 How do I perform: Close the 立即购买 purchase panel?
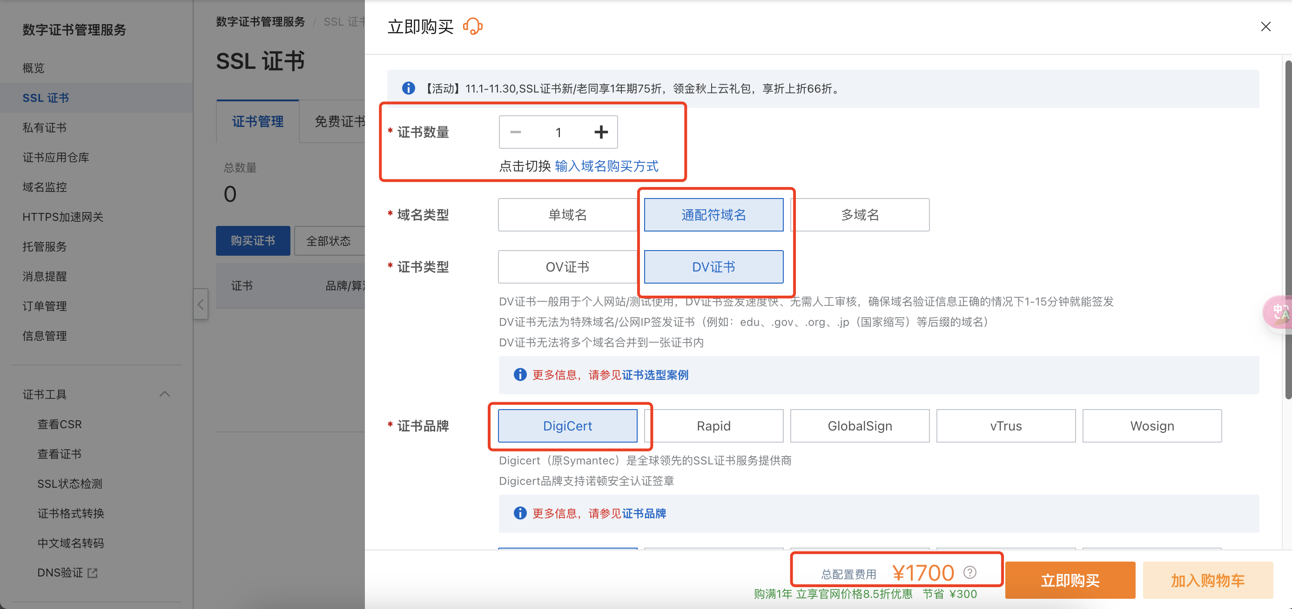tap(1265, 26)
